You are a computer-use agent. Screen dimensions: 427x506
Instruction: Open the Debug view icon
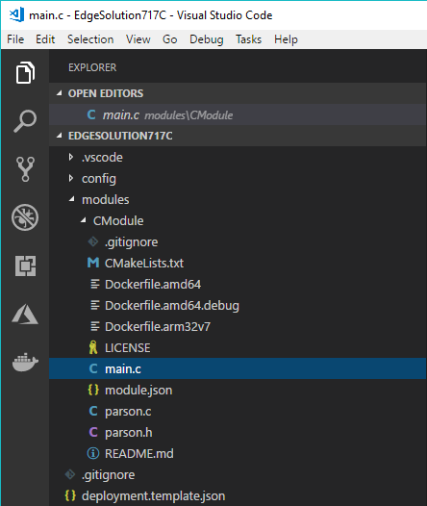pos(25,217)
